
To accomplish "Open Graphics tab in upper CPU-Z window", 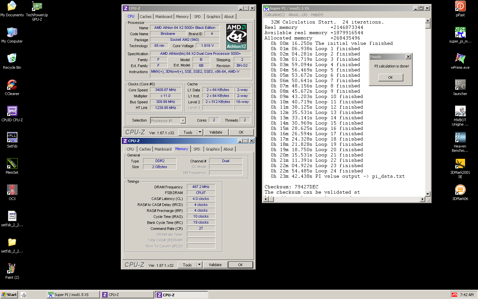I will click(x=213, y=17).
